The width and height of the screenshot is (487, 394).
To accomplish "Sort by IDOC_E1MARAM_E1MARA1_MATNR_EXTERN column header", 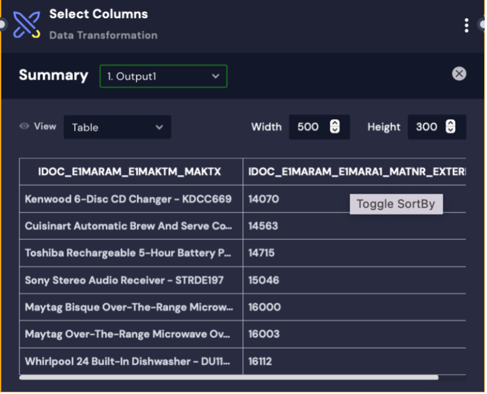I will [356, 172].
